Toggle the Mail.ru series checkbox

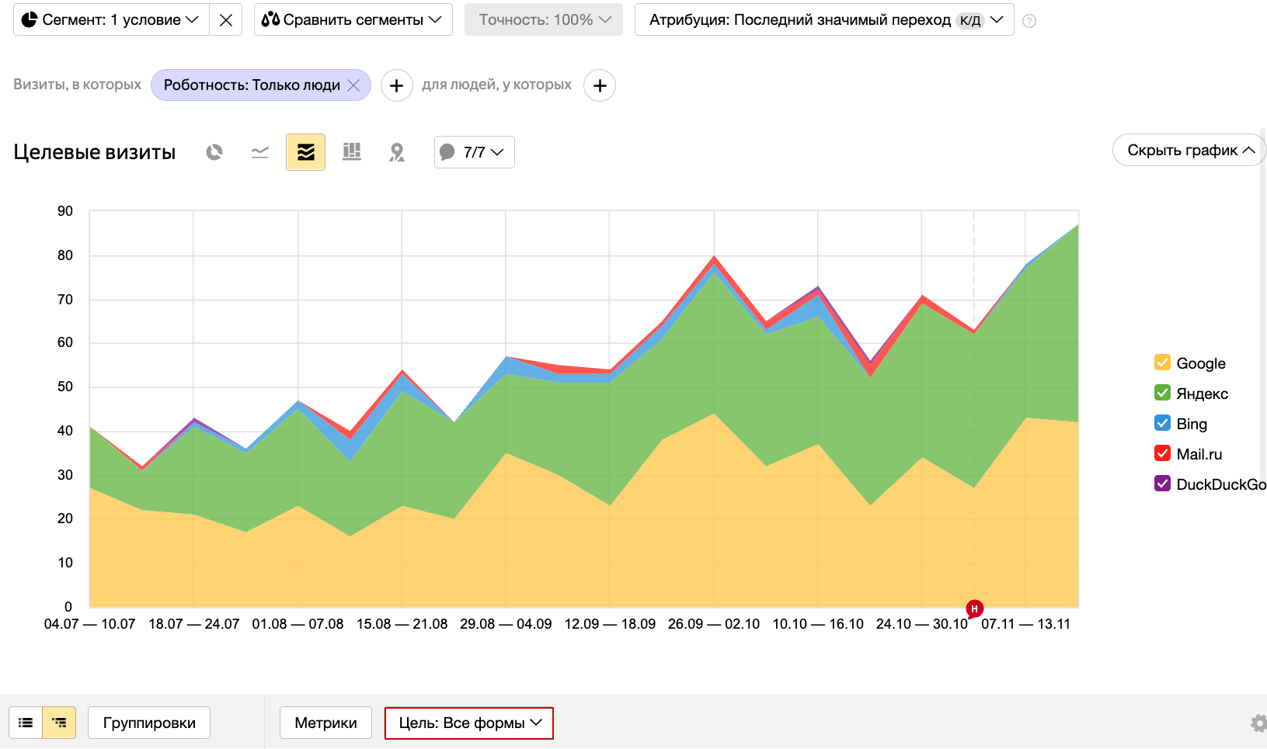click(x=1162, y=453)
